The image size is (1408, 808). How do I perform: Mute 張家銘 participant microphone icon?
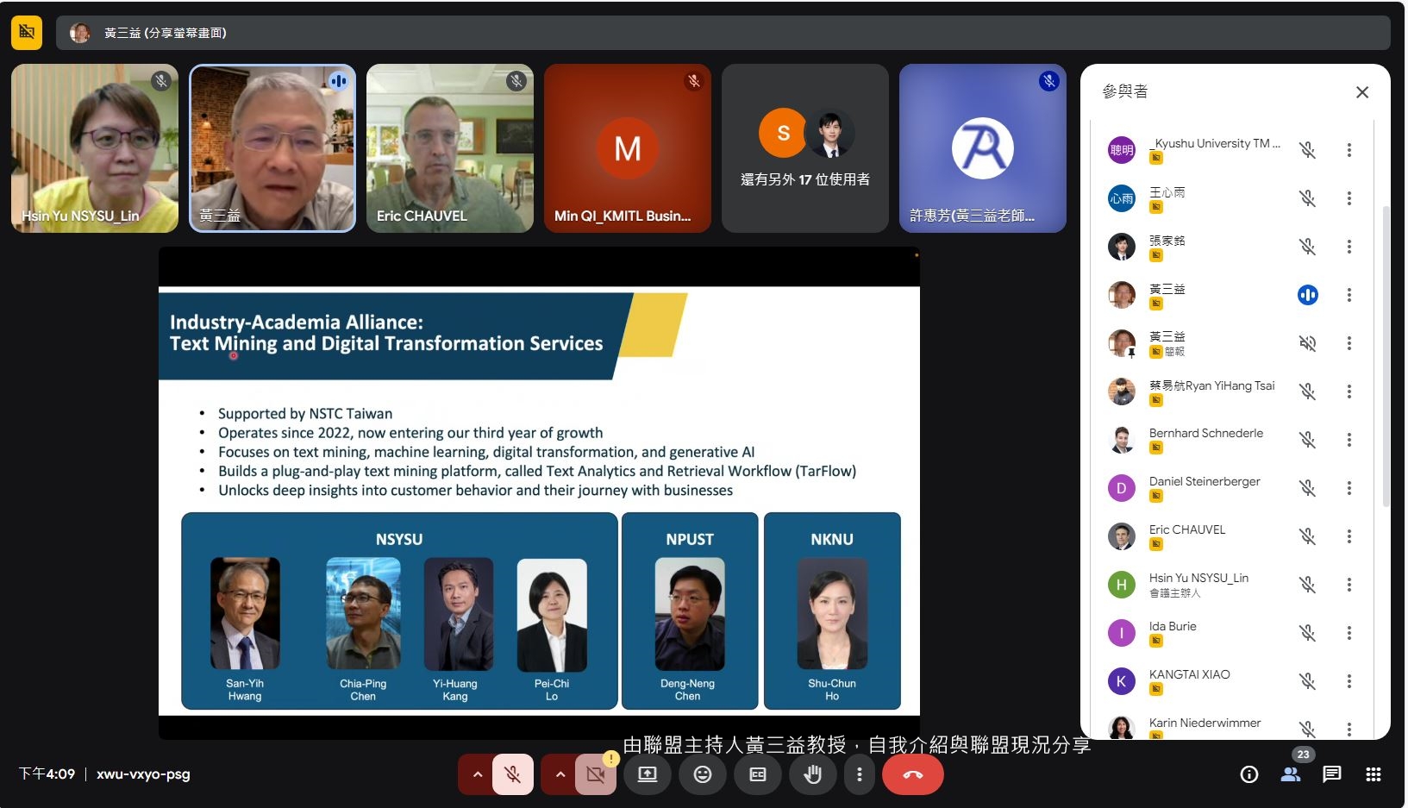pyautogui.click(x=1308, y=247)
